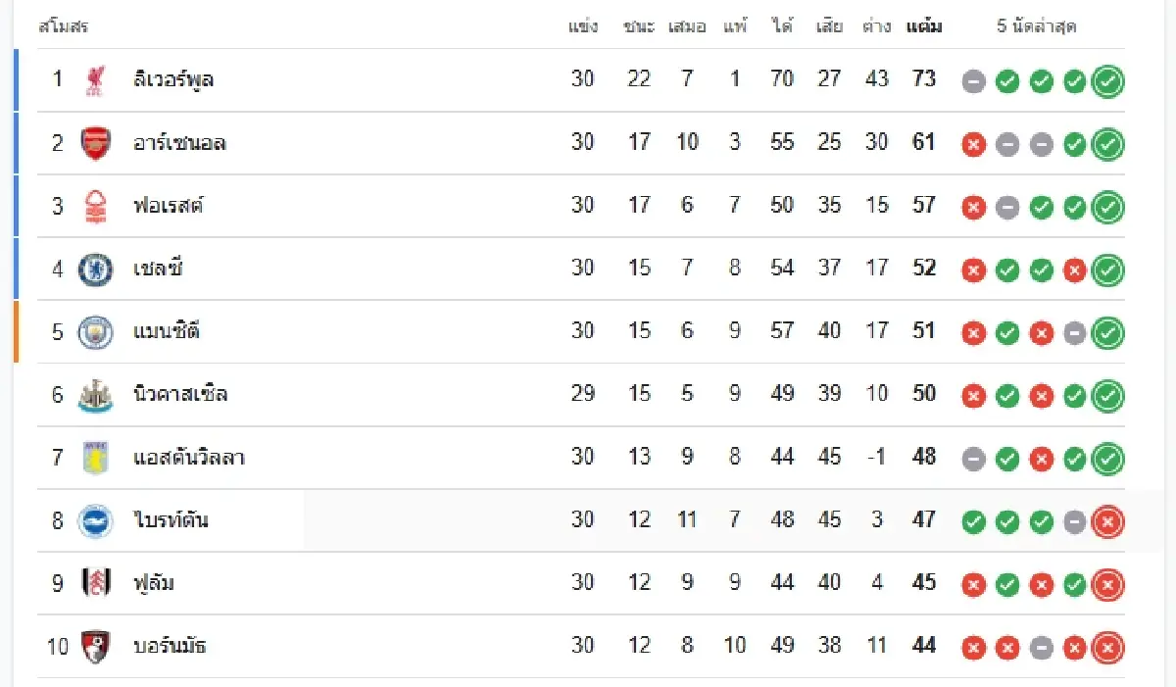Open the นิวคาสเซิล team link
1176x687 pixels.
[180, 394]
